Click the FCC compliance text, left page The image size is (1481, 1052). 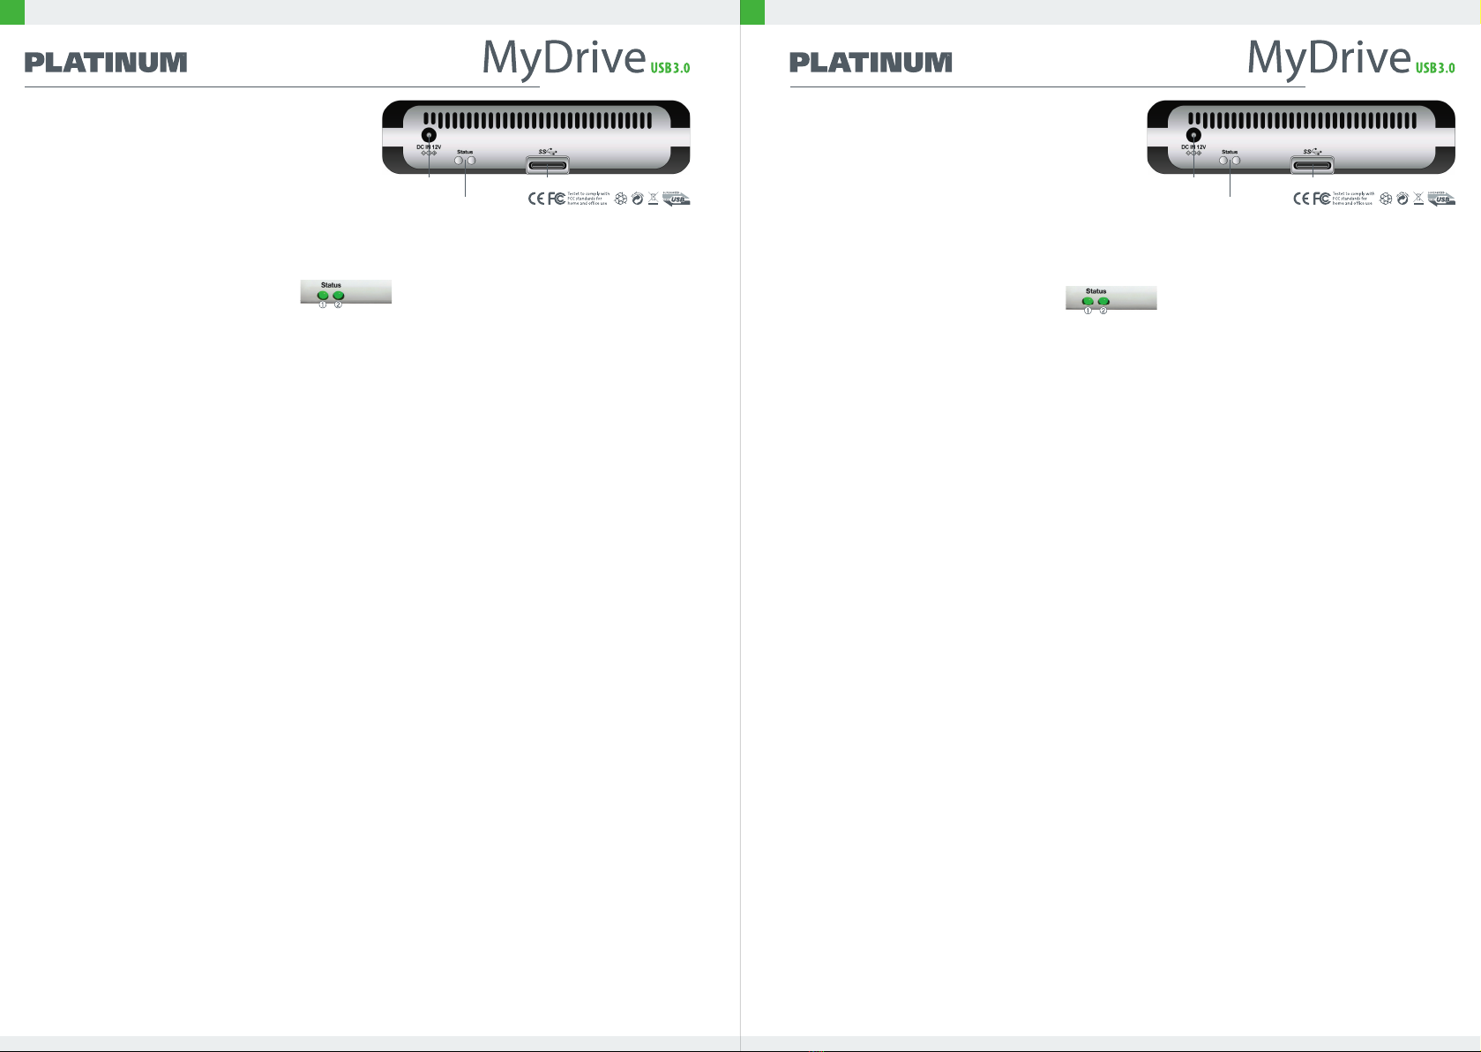pyautogui.click(x=588, y=199)
